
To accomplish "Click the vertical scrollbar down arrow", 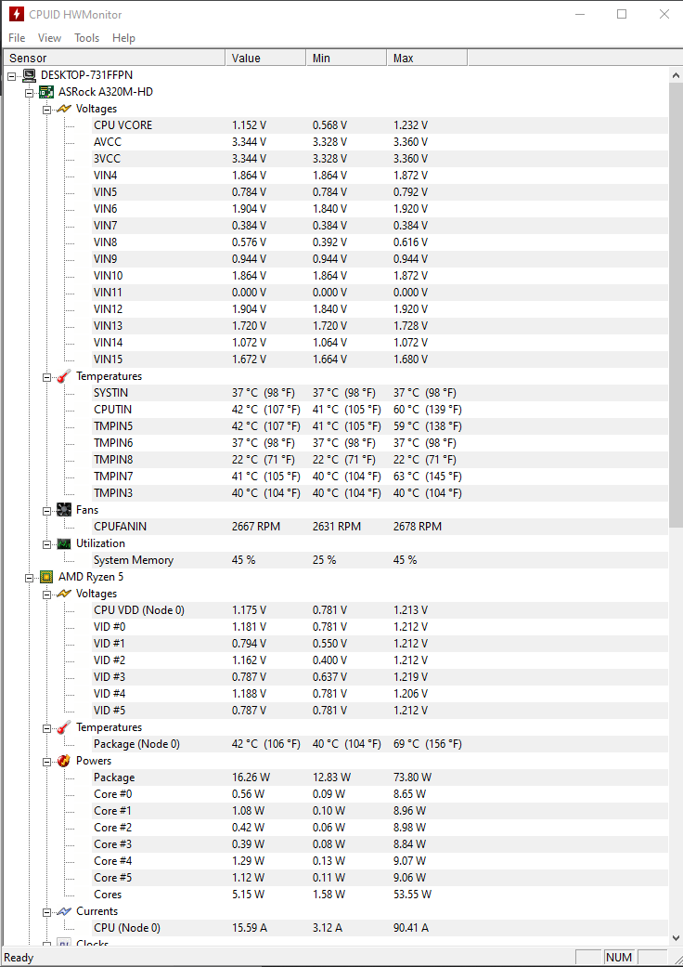I will tap(675, 938).
